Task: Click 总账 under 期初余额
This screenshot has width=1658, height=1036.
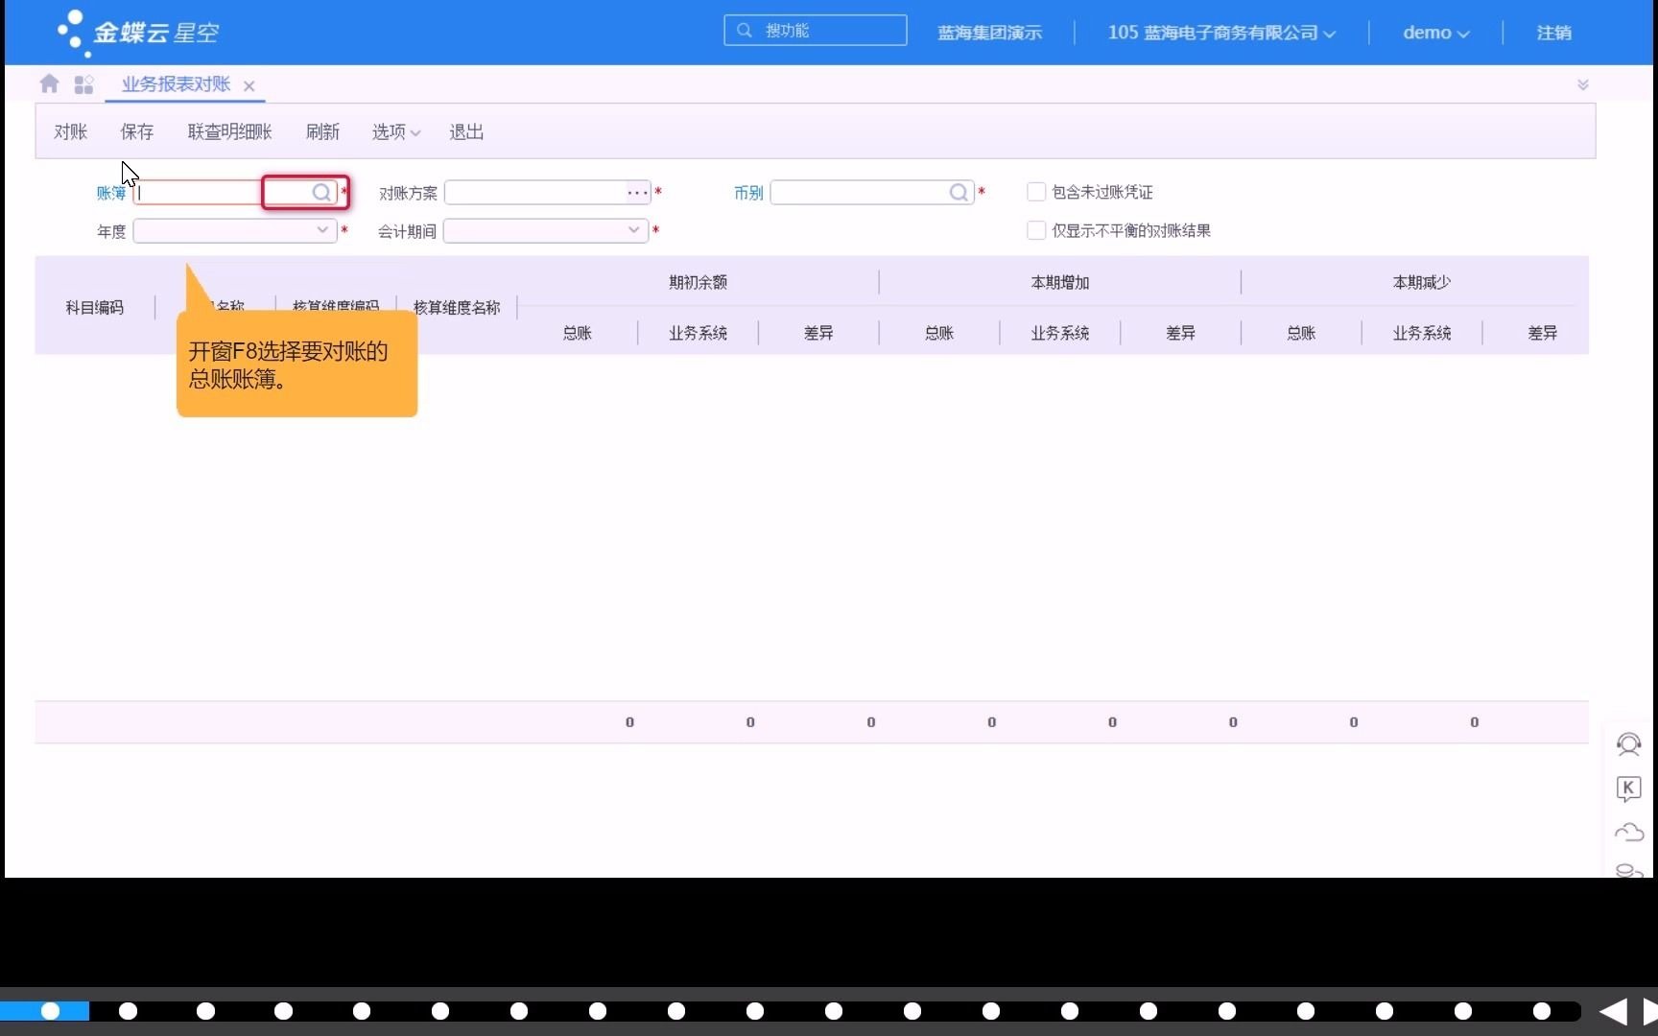Action: 577,333
